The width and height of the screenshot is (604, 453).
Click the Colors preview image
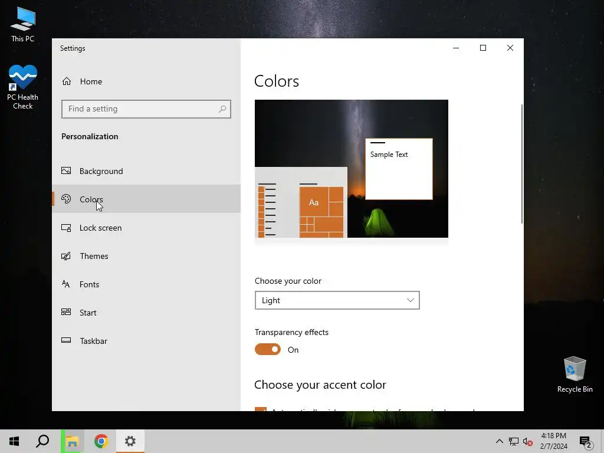click(x=352, y=169)
